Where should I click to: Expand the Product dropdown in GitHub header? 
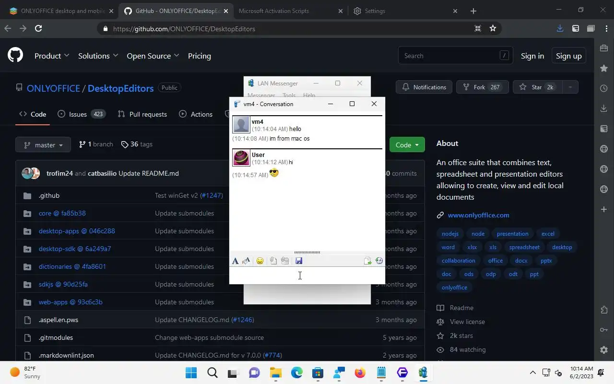coord(52,56)
